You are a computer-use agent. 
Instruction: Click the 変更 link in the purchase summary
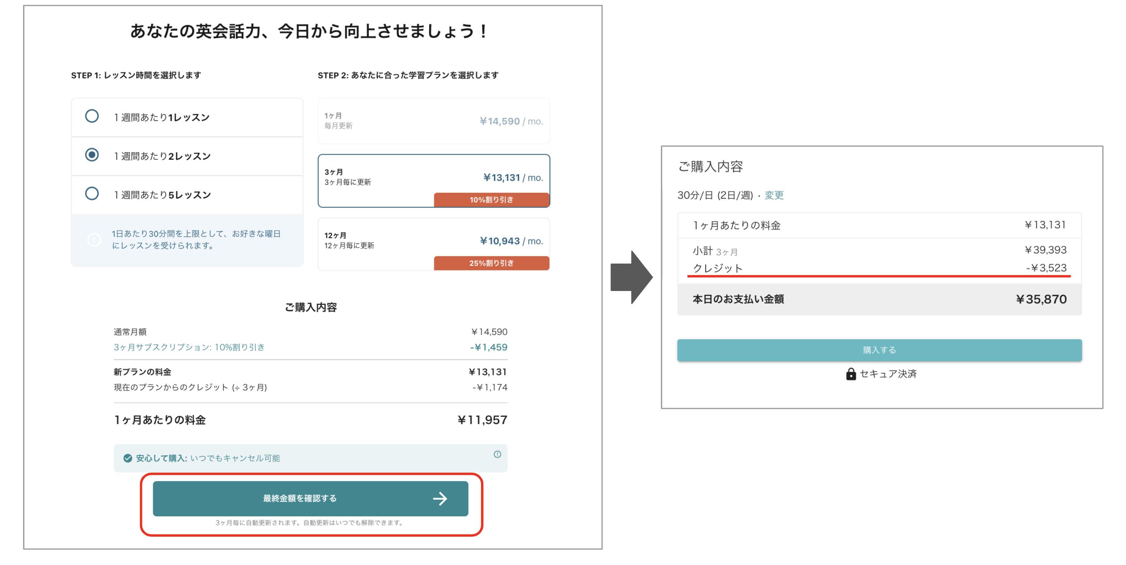coord(774,195)
